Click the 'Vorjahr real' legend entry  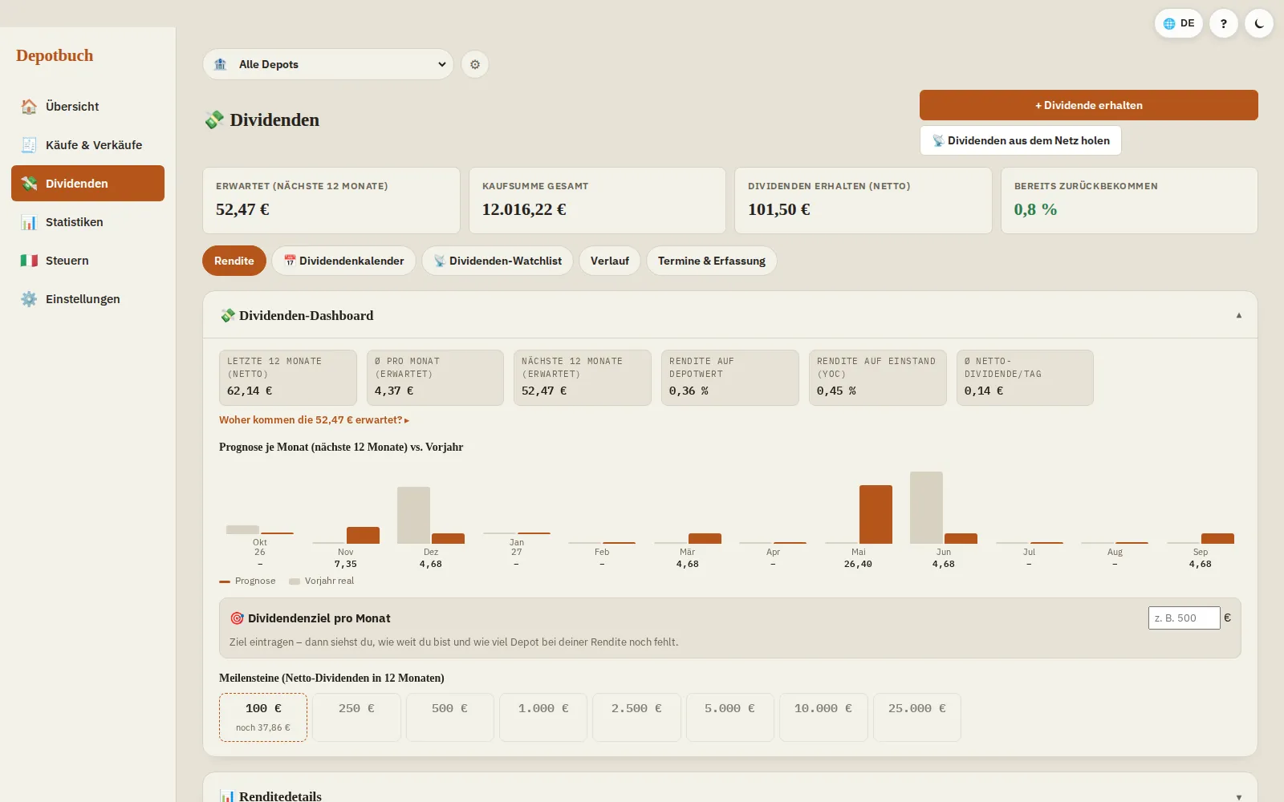tap(321, 581)
